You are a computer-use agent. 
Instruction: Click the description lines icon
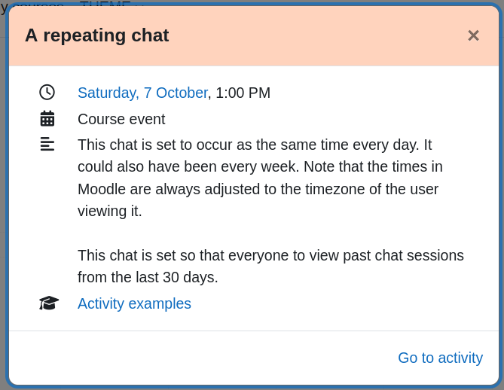tap(47, 144)
